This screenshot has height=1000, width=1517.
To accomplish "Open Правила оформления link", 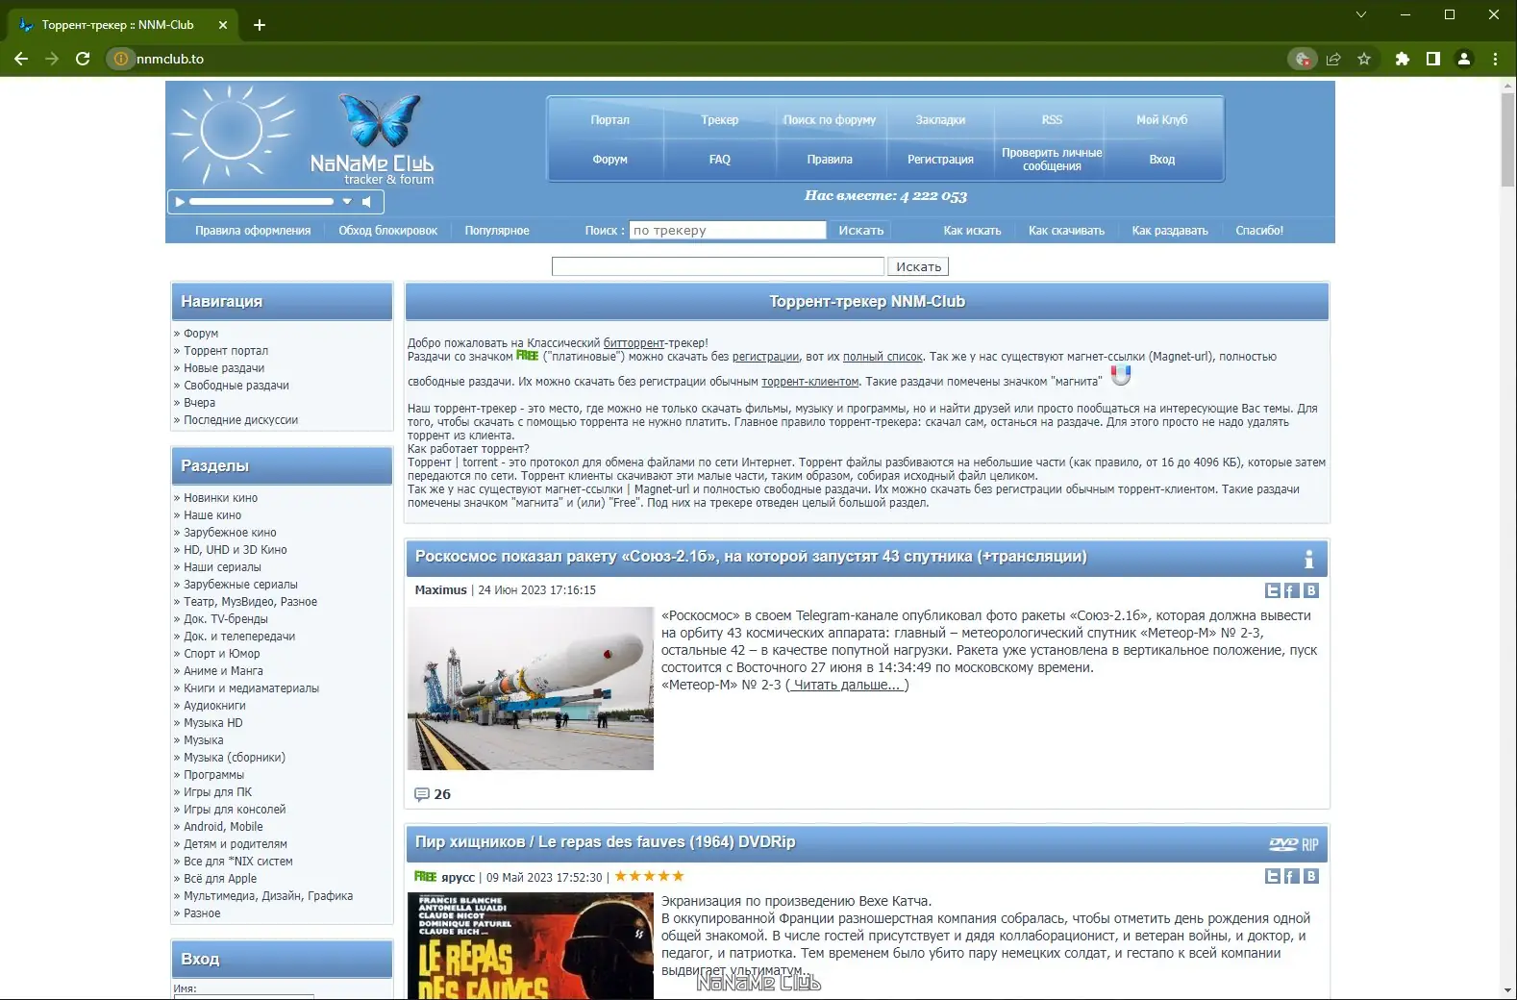I will pyautogui.click(x=253, y=231).
